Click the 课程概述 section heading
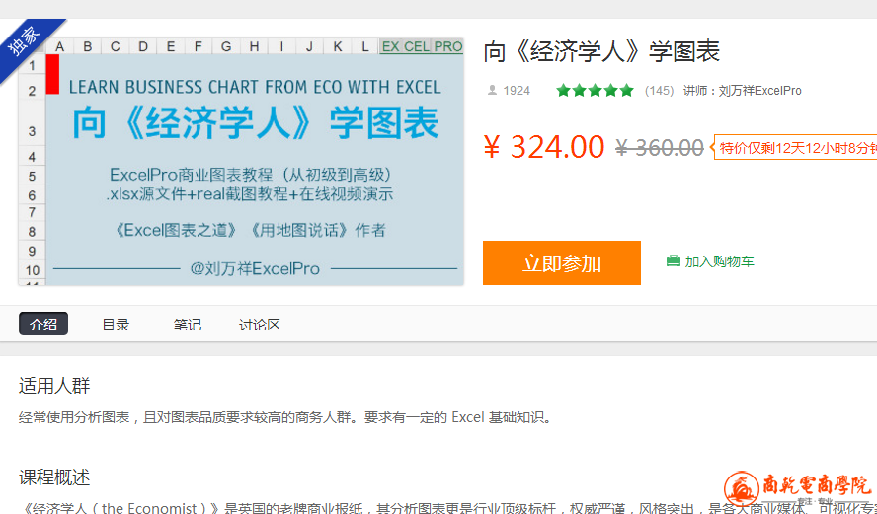The width and height of the screenshot is (877, 514). pos(54,477)
